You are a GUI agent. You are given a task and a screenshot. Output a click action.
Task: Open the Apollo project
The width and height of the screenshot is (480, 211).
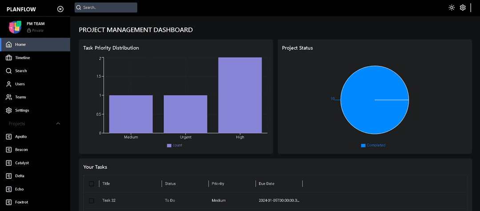(21, 136)
